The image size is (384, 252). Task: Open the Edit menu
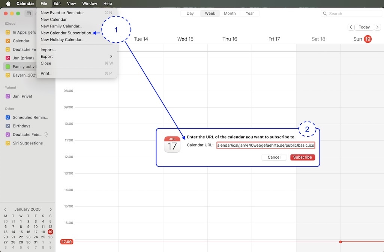click(57, 3)
